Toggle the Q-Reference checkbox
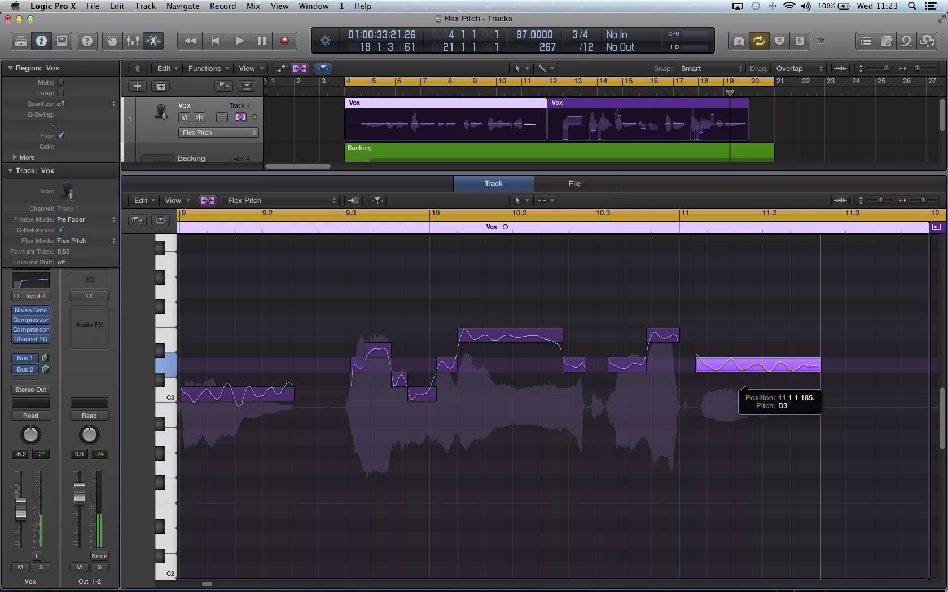948x592 pixels. 60,230
